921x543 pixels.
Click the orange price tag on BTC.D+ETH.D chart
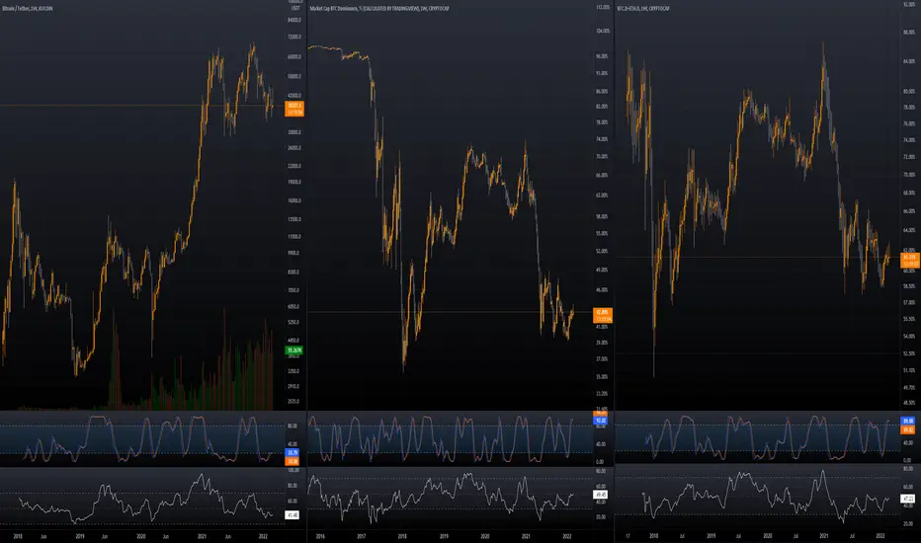coord(909,260)
